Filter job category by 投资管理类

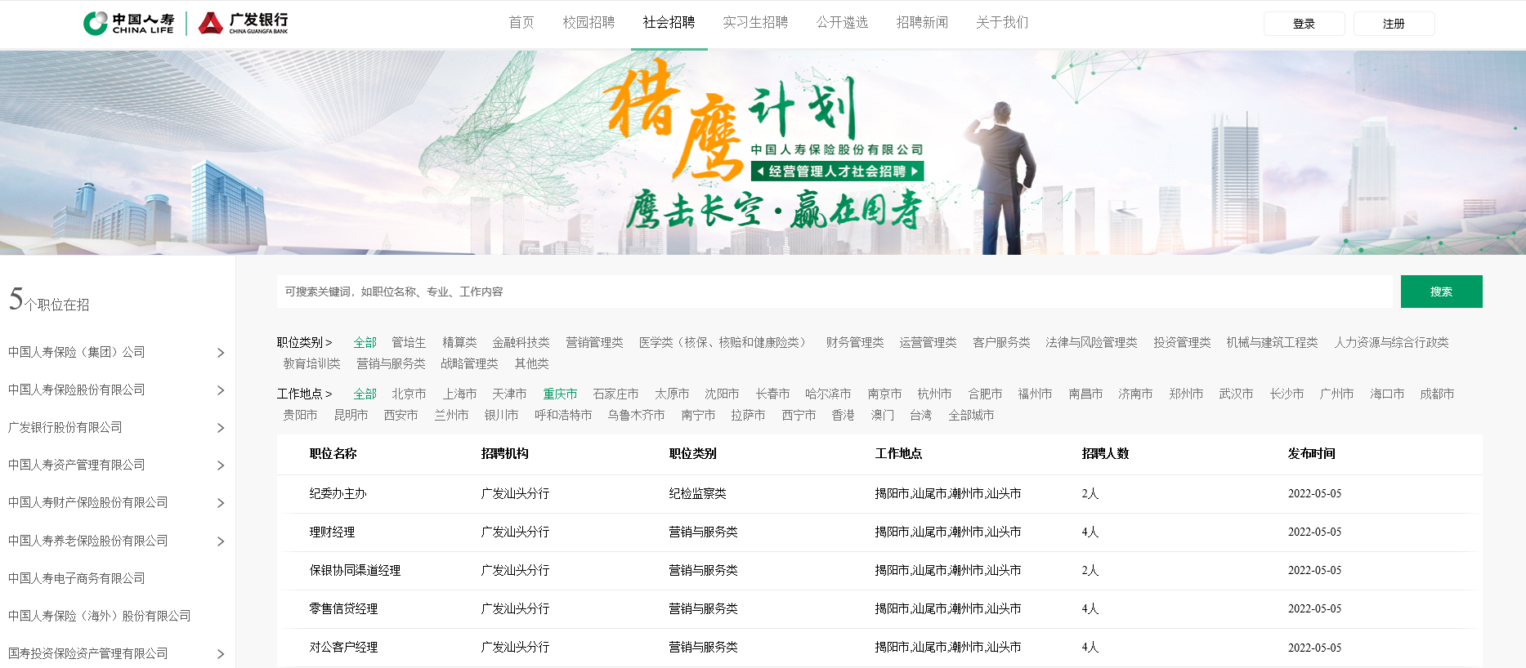[1182, 342]
